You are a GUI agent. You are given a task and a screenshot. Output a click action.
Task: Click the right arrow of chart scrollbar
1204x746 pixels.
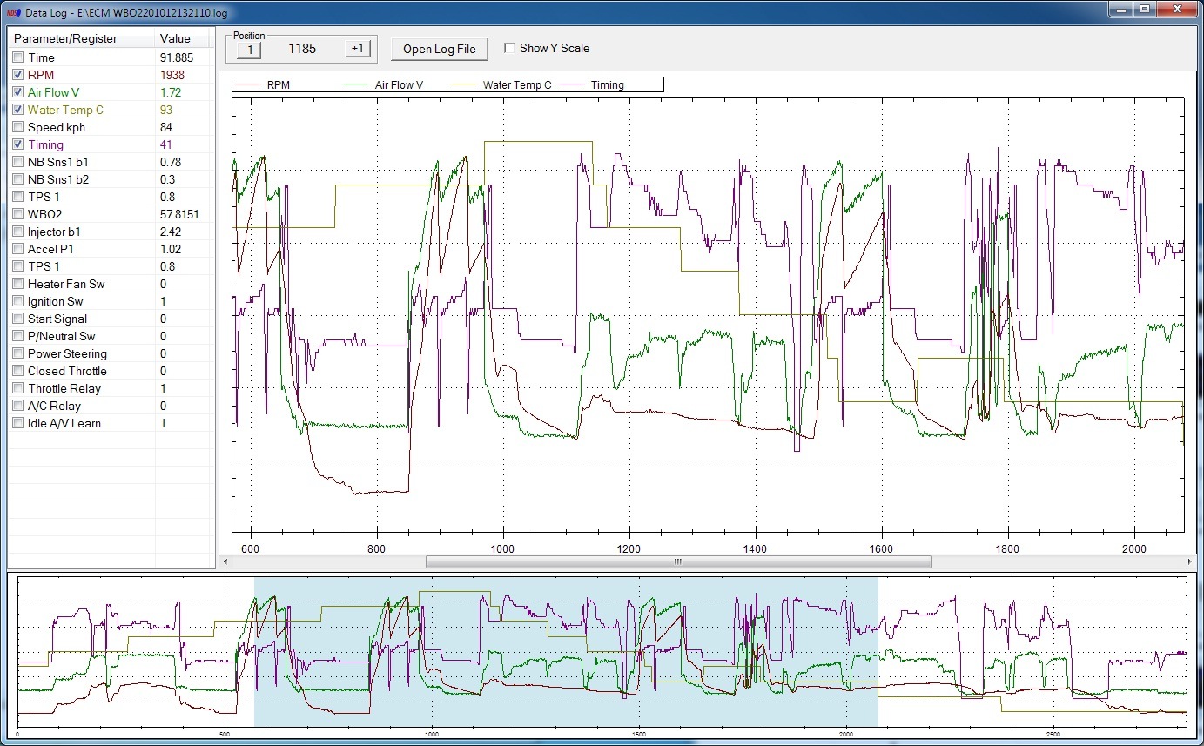pos(1190,561)
